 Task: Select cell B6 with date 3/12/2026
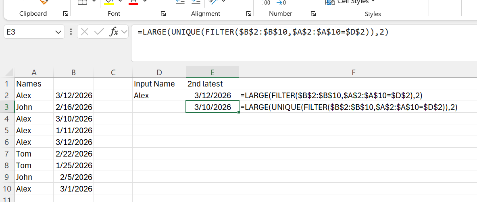pos(74,142)
